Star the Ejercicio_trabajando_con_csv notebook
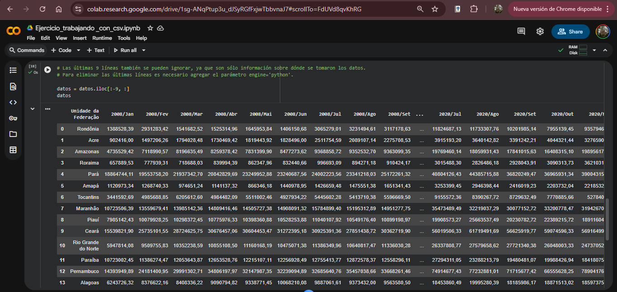The width and height of the screenshot is (617, 292). point(150,28)
